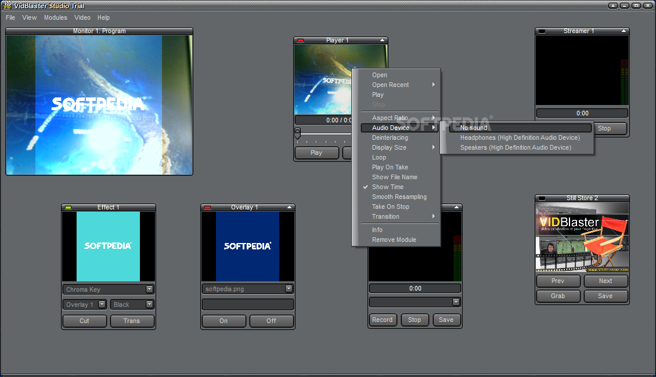Expand the Transition submenu
The height and width of the screenshot is (377, 656).
click(x=399, y=216)
